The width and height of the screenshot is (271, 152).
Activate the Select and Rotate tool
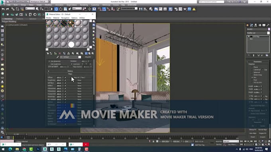tap(61, 9)
